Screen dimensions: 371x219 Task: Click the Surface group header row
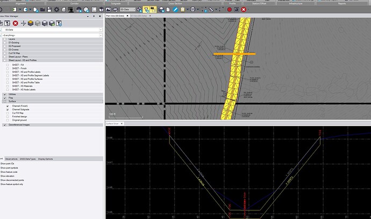coord(53,101)
